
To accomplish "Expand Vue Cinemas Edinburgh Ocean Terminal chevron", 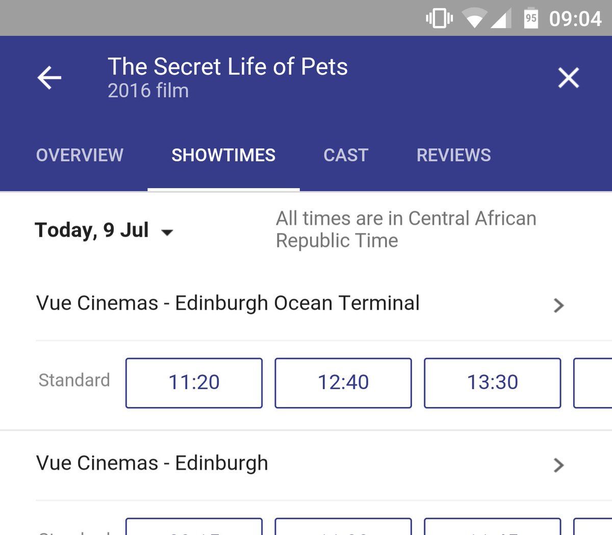I will 558,305.
